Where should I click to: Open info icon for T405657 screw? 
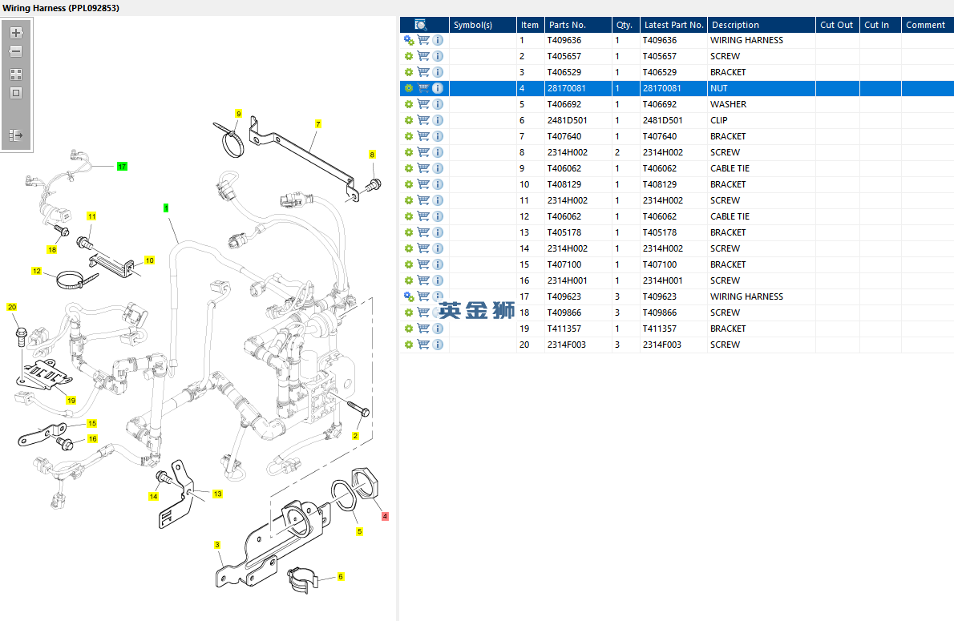438,56
